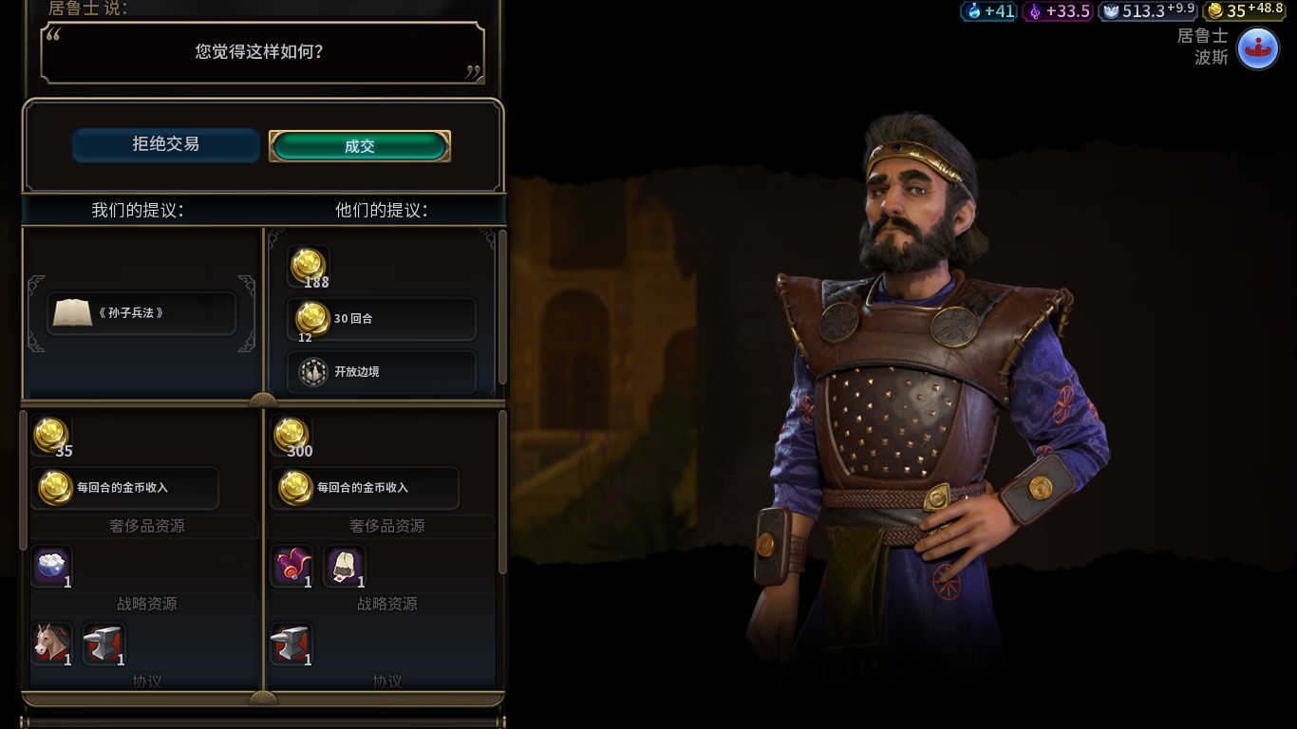The height and width of the screenshot is (729, 1297).
Task: Collapse the offer panel divider handle
Action: [263, 401]
